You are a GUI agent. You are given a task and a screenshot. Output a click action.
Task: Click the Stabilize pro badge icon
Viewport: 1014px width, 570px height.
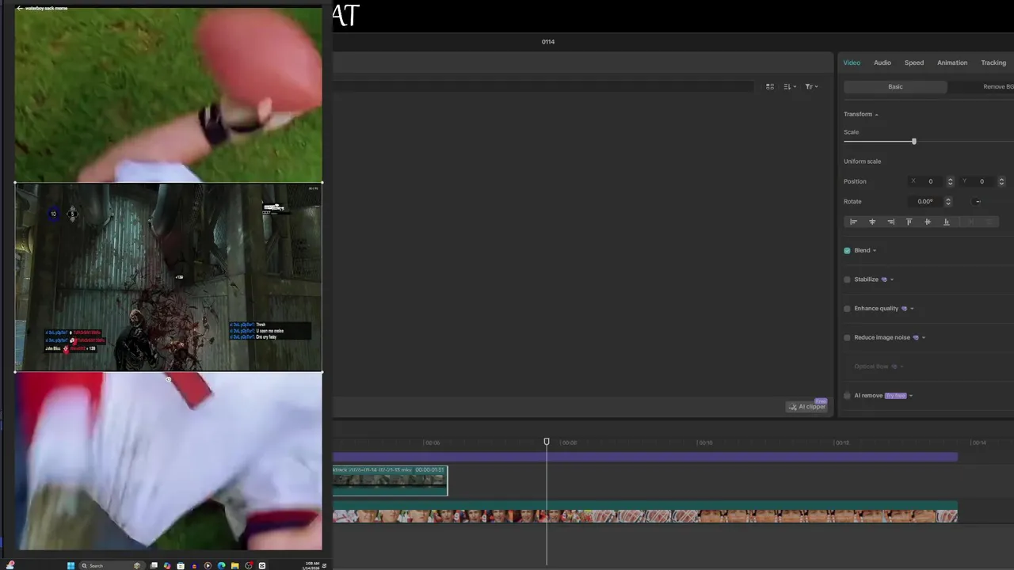point(884,279)
